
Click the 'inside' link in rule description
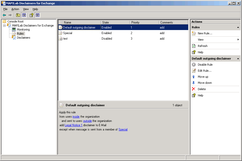click(76, 117)
